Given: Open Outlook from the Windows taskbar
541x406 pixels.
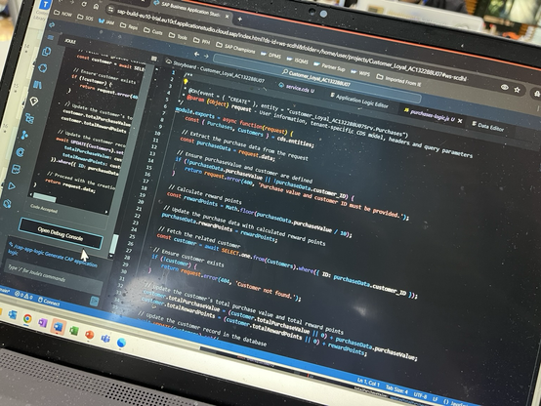Looking at the screenshot, I should [x=12, y=314].
